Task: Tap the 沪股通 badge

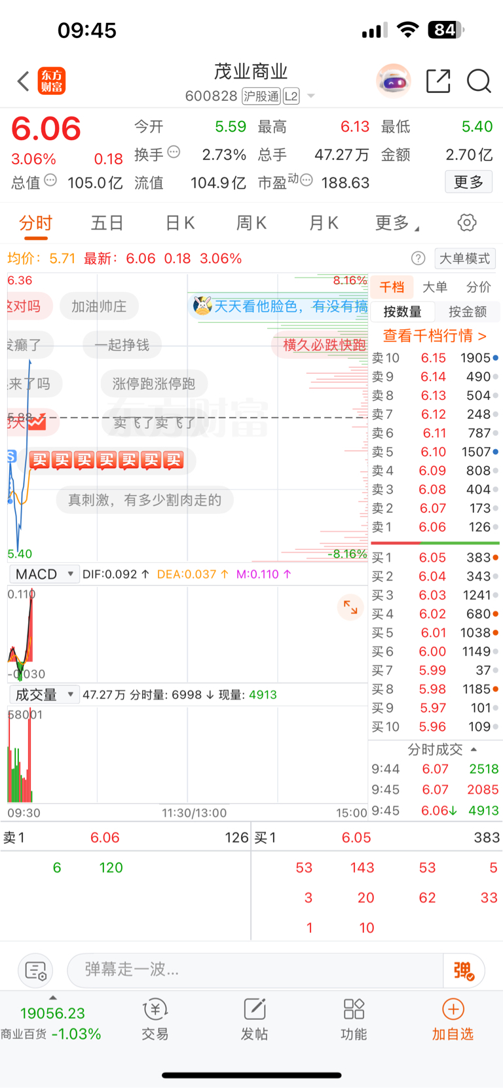Action: (x=261, y=96)
